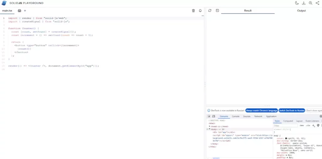Open the DevTools Elements tab

224,116
